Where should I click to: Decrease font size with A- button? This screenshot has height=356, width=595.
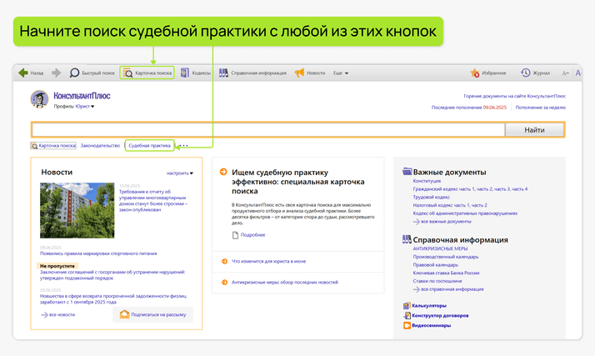tap(565, 73)
